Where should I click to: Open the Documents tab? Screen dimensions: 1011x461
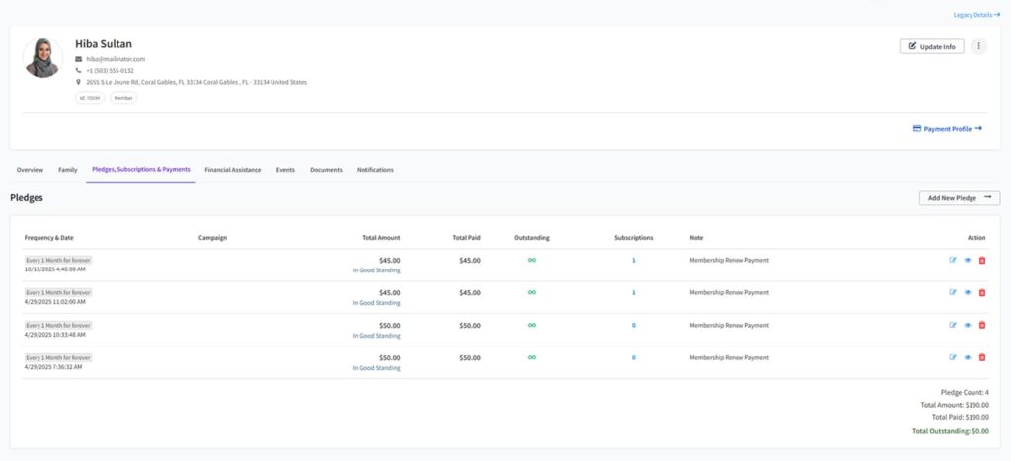(326, 170)
